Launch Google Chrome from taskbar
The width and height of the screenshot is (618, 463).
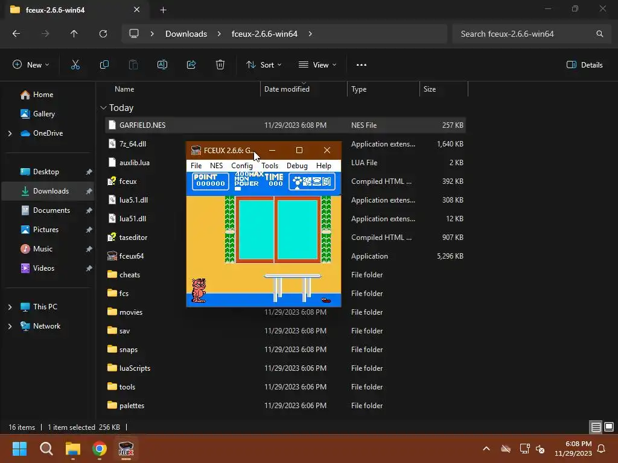point(100,449)
